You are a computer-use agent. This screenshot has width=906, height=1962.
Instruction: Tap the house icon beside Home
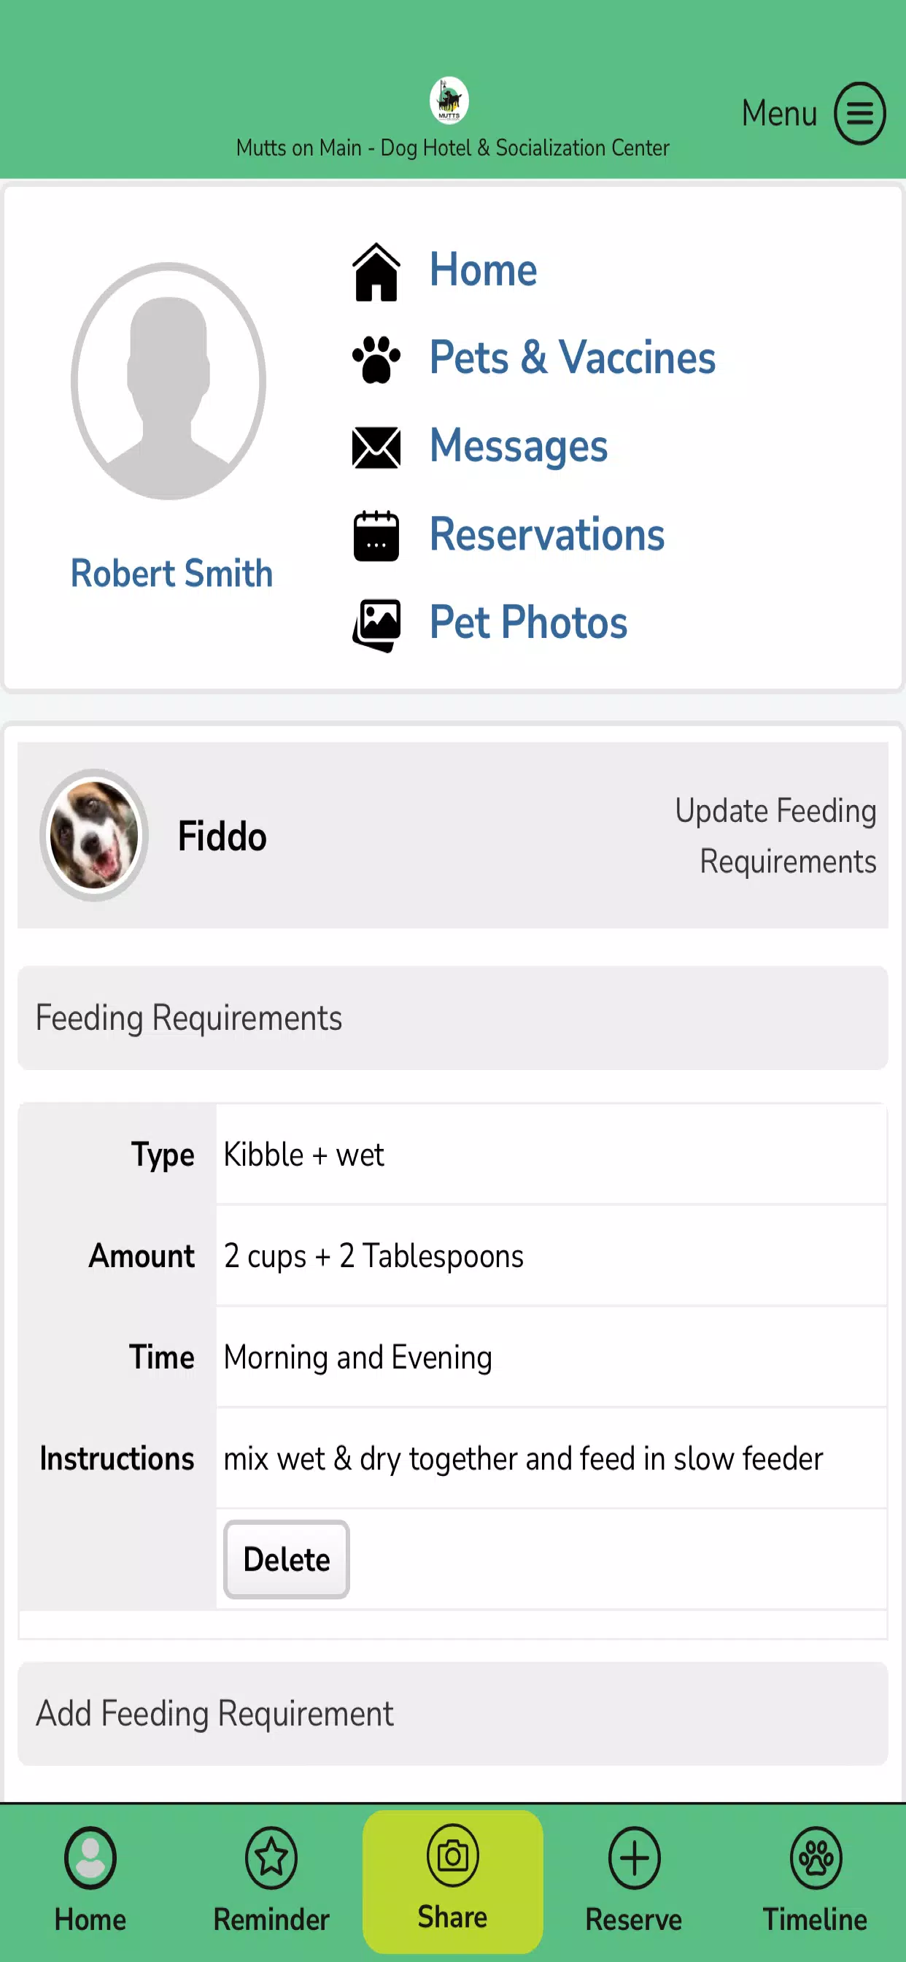[376, 272]
